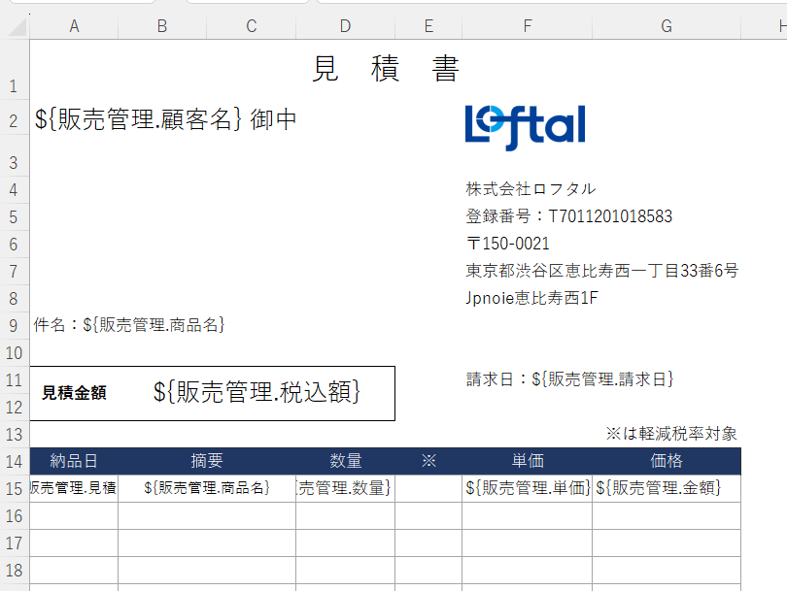Click the 株式会社ロフタル company name cell
This screenshot has height=591, width=787.
pyautogui.click(x=530, y=188)
